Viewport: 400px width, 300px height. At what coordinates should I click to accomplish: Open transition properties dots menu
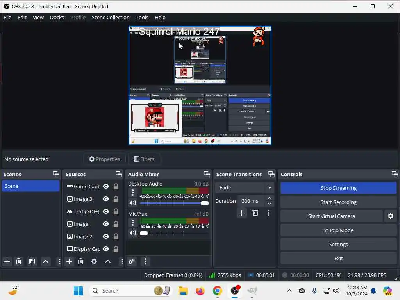click(268, 213)
